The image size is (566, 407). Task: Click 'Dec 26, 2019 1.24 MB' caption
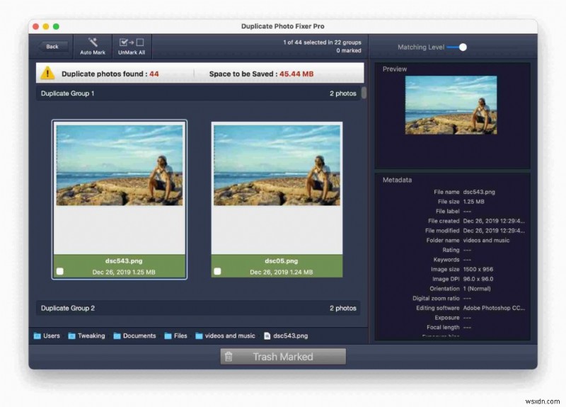pyautogui.click(x=281, y=272)
